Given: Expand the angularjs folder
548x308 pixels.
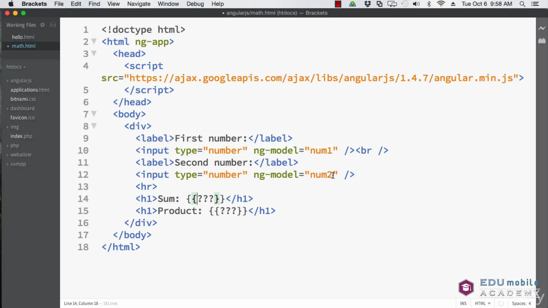Looking at the screenshot, I should (x=21, y=81).
